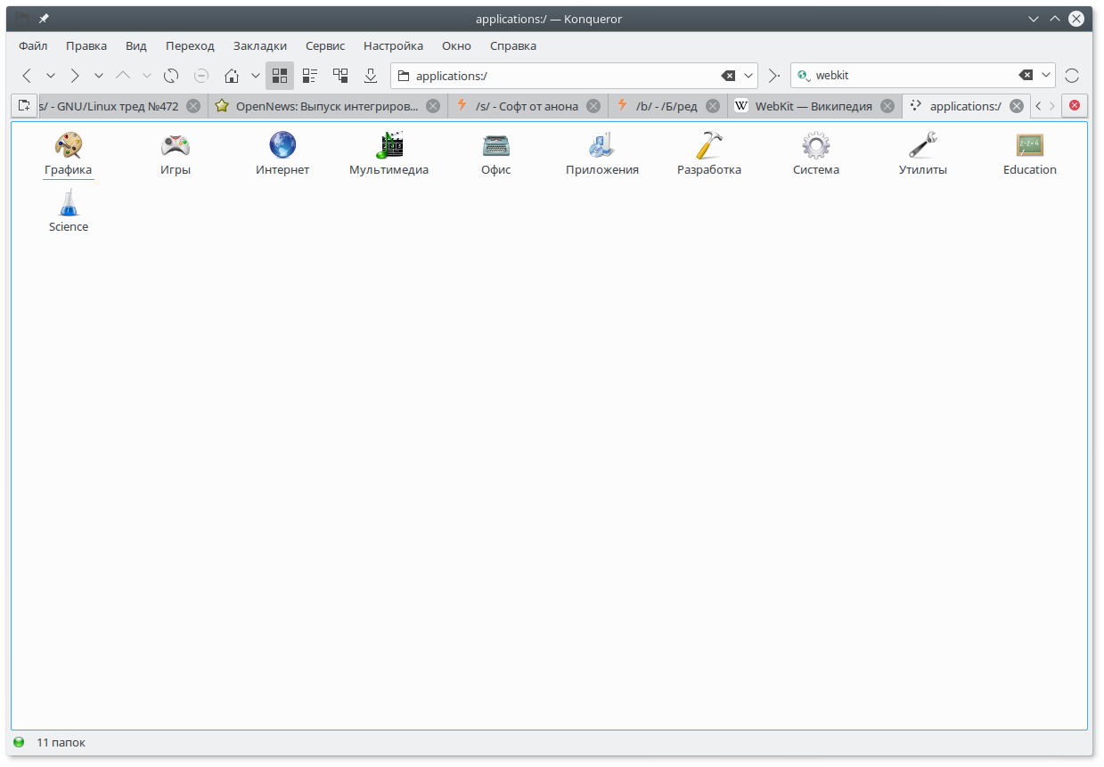The image size is (1104, 767).
Task: Close the WebKit — Википедия tab
Action: point(887,106)
